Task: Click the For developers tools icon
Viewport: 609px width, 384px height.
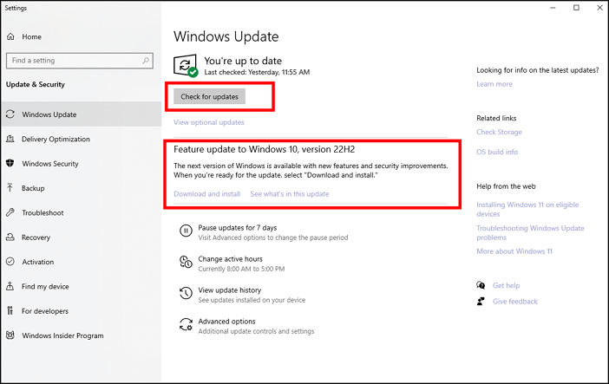Action: coord(10,310)
